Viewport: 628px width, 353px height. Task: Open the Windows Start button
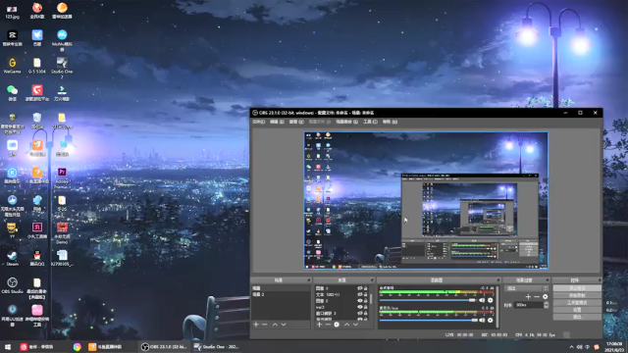[8, 347]
